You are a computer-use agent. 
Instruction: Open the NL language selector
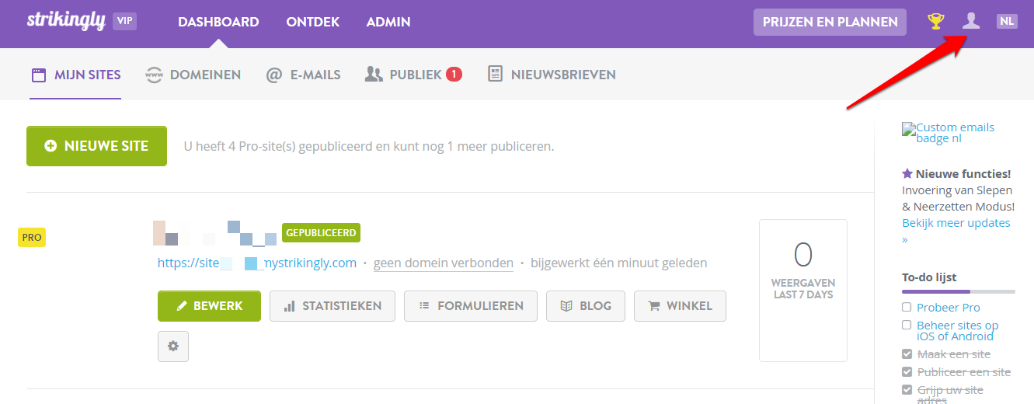(1007, 22)
